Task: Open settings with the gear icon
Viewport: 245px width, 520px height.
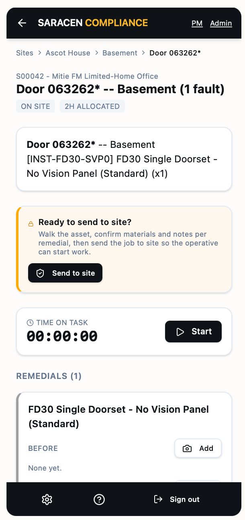Action: [47, 500]
